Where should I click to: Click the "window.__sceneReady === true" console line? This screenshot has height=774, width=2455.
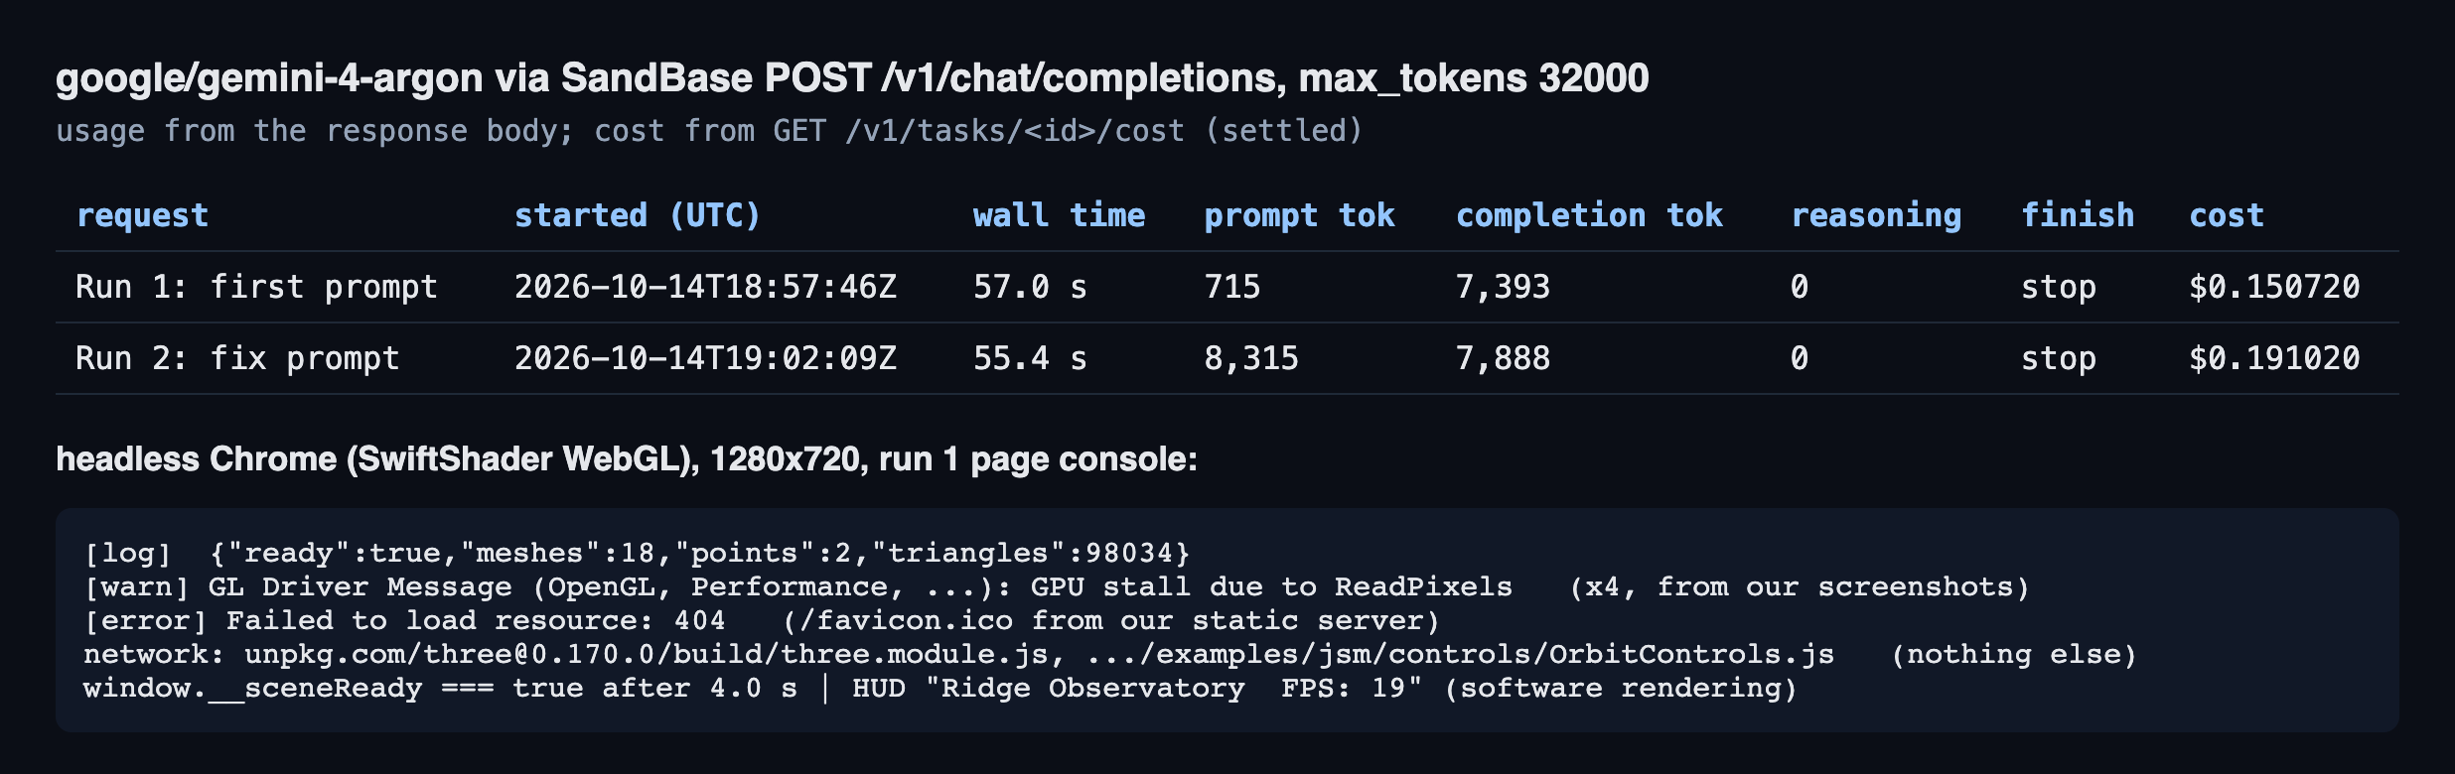[940, 688]
